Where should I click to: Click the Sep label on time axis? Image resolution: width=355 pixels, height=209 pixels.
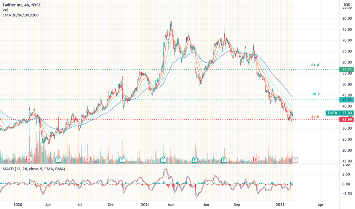pyautogui.click(x=237, y=205)
